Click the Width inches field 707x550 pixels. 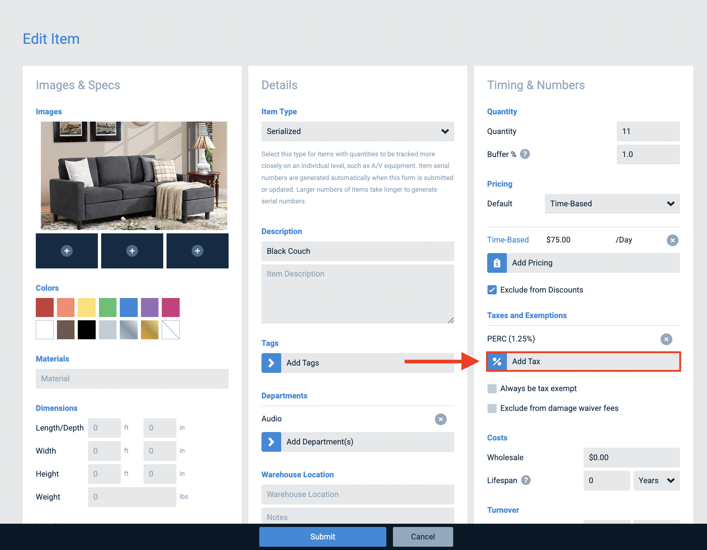[x=160, y=451]
